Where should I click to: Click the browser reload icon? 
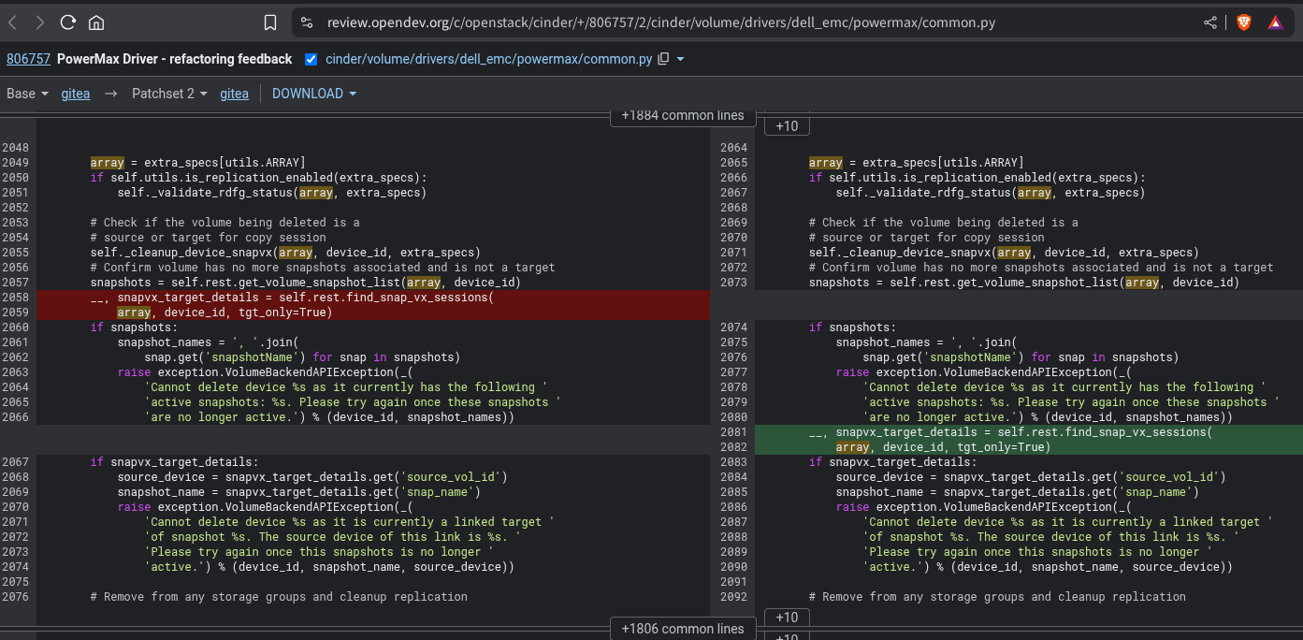click(67, 22)
